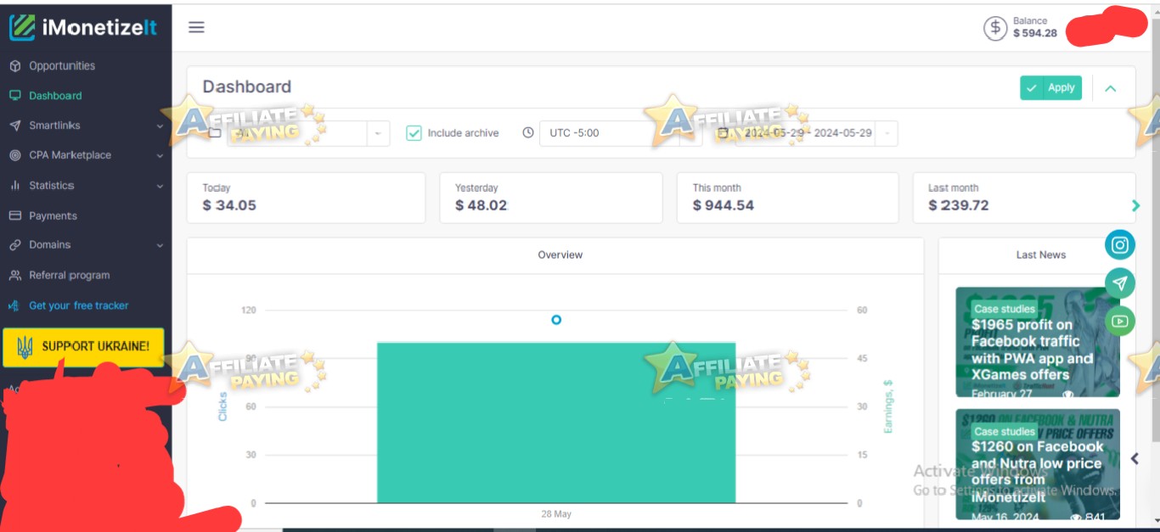This screenshot has width=1160, height=532.
Task: Collapse the Dashboard filter panel chevron
Action: [1110, 88]
